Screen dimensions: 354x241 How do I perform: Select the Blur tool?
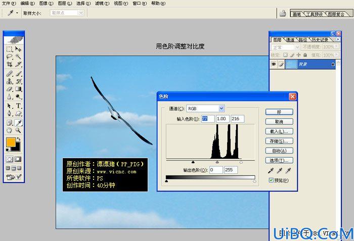pos(9,97)
